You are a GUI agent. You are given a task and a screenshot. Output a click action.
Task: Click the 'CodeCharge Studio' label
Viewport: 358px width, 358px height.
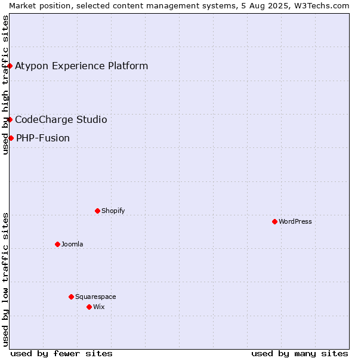point(61,120)
